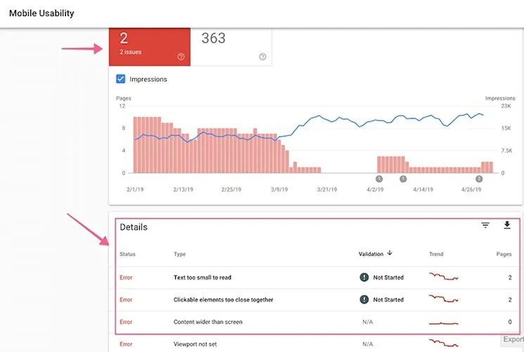The width and height of the screenshot is (524, 352).
Task: Click the second chart annotation marker labelled 1
Action: click(403, 179)
